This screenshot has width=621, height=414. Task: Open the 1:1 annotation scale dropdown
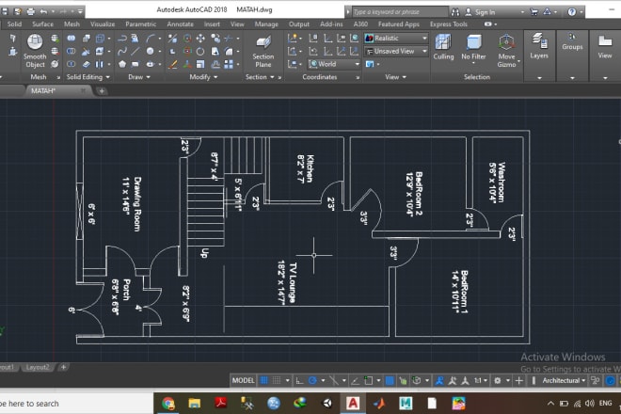tap(481, 381)
